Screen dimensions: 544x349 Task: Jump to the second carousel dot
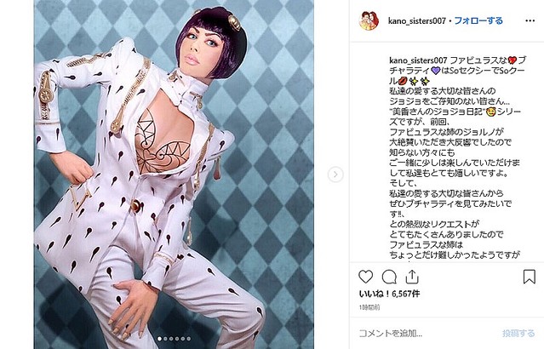[165, 339]
